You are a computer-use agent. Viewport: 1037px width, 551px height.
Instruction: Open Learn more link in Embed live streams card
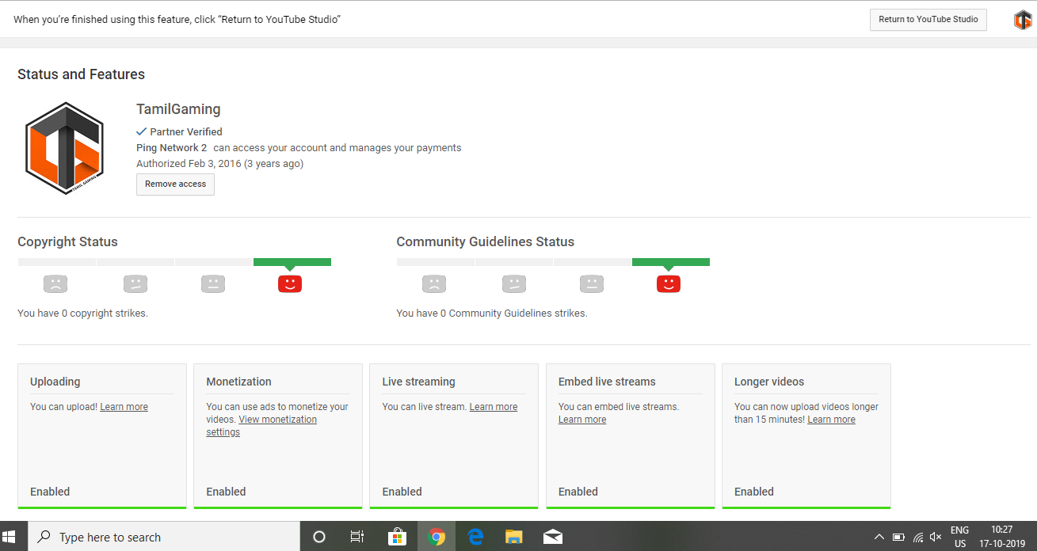582,420
